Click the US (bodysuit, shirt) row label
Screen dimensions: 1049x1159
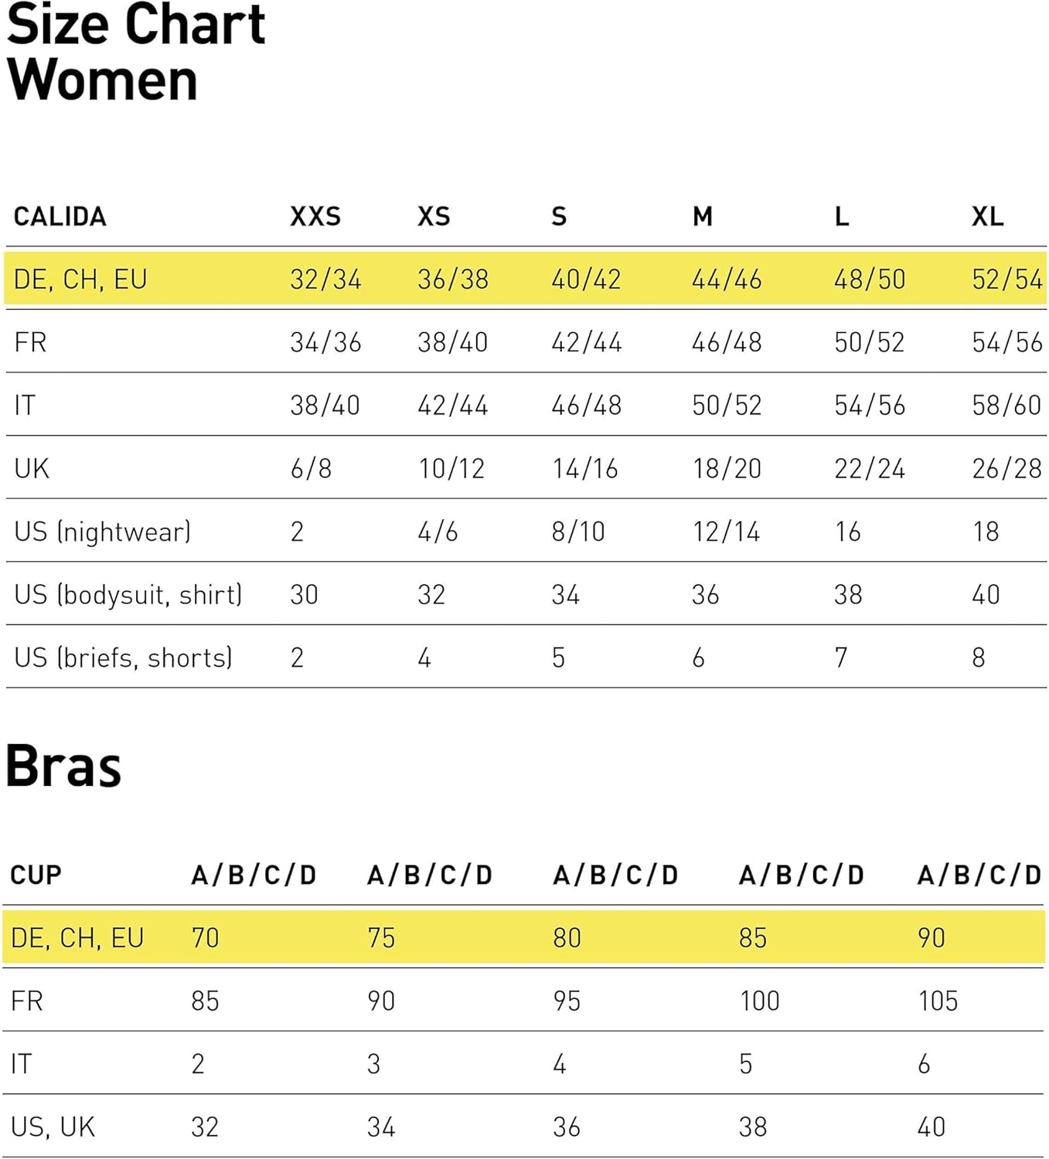(x=128, y=594)
